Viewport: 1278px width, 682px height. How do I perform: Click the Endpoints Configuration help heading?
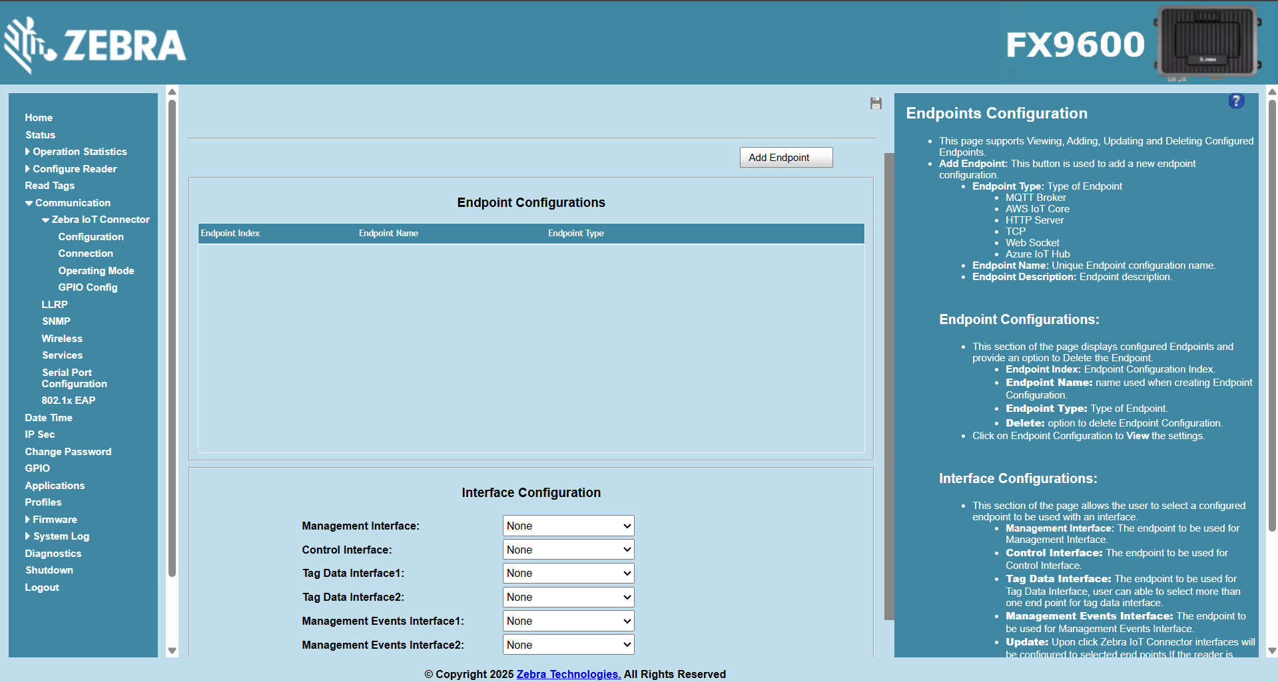coord(996,113)
